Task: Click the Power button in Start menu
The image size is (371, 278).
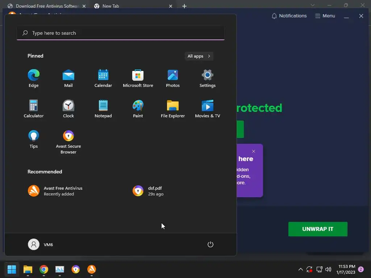Action: (210, 244)
